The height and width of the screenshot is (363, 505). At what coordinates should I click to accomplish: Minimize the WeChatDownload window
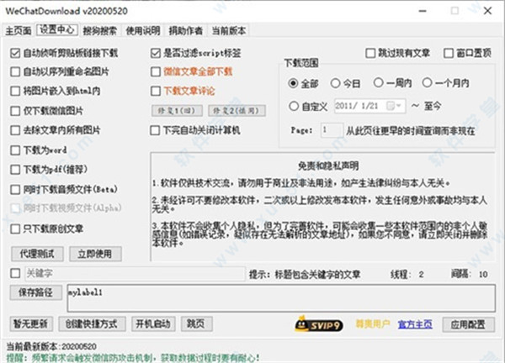(423, 11)
